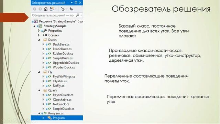The image size is (220, 124).
Task: Click the magnifier search icon
Action: click(x=77, y=15)
